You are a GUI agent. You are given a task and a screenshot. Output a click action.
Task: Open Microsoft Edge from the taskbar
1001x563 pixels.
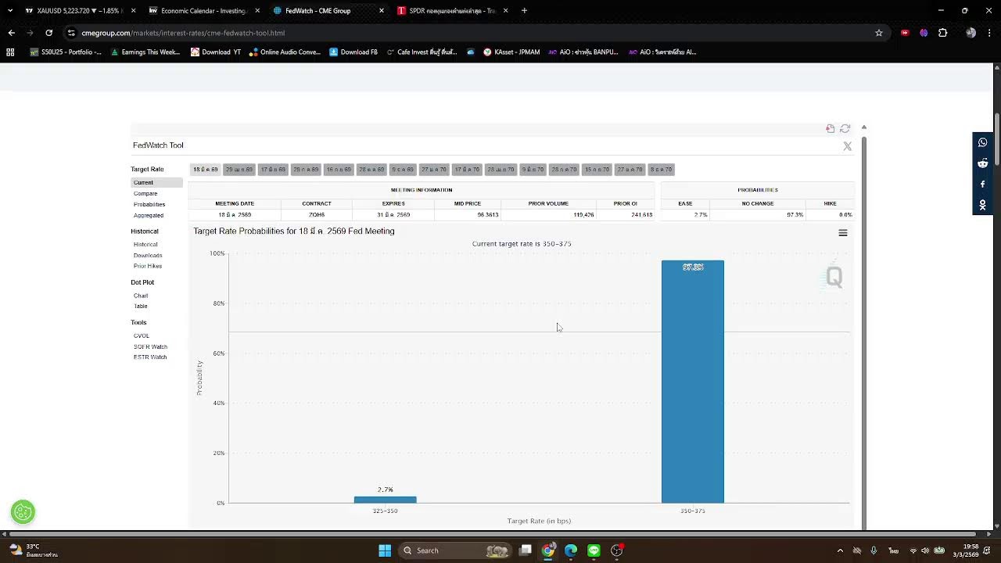point(571,550)
